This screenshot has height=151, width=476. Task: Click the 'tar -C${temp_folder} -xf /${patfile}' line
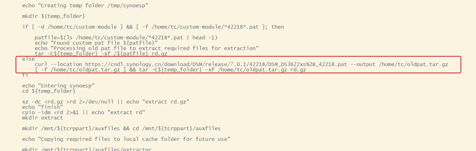tap(105, 53)
